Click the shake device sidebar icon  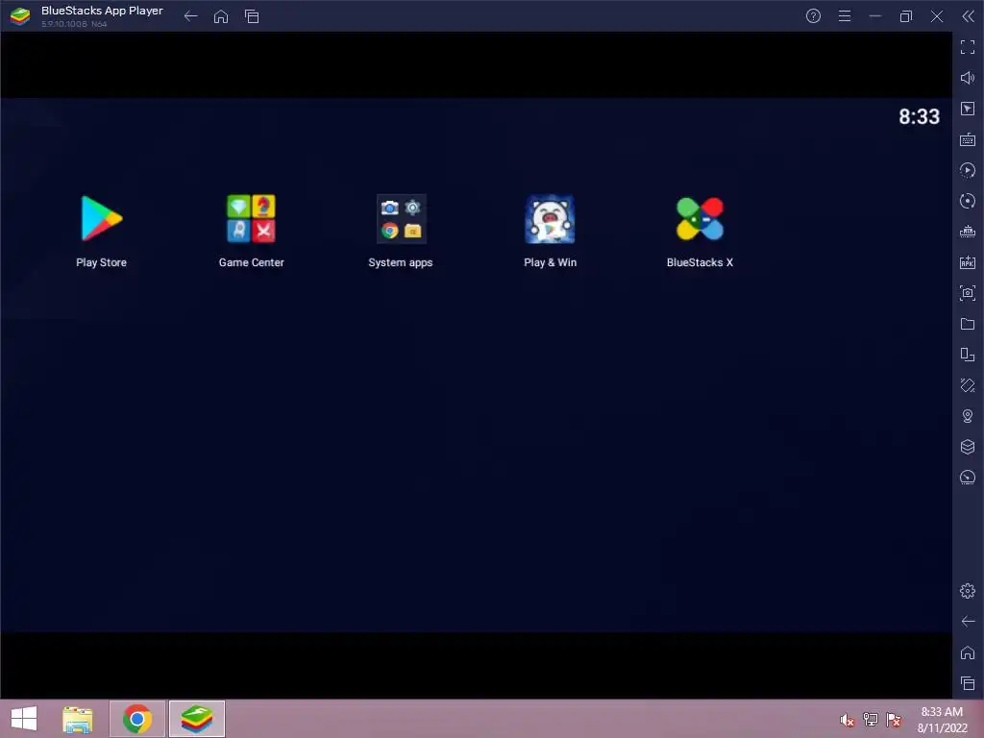968,385
